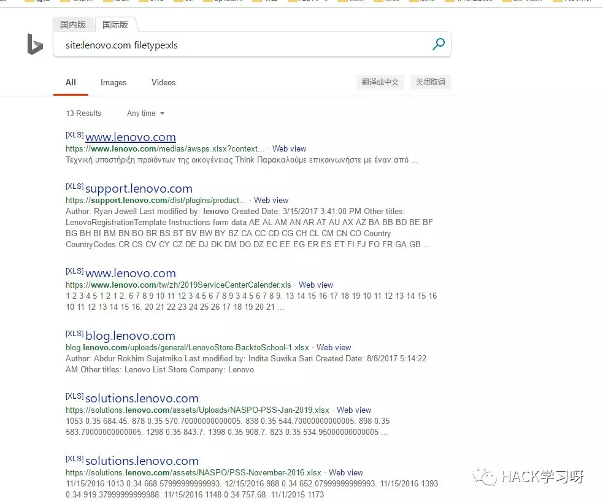This screenshot has height=503, width=603.
Task: Click Web view for PSS-November-2016.xlsx
Action: click(x=346, y=472)
